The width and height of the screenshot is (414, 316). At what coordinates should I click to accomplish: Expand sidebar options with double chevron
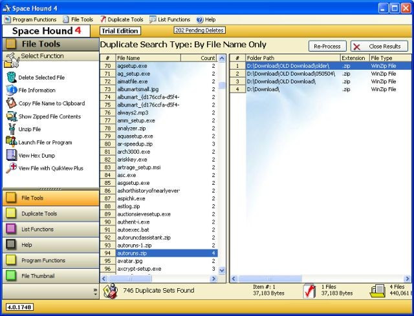[95, 291]
